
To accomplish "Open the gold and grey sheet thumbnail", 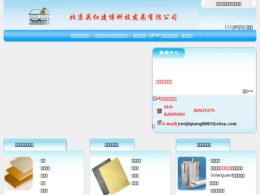I will (111, 176).
